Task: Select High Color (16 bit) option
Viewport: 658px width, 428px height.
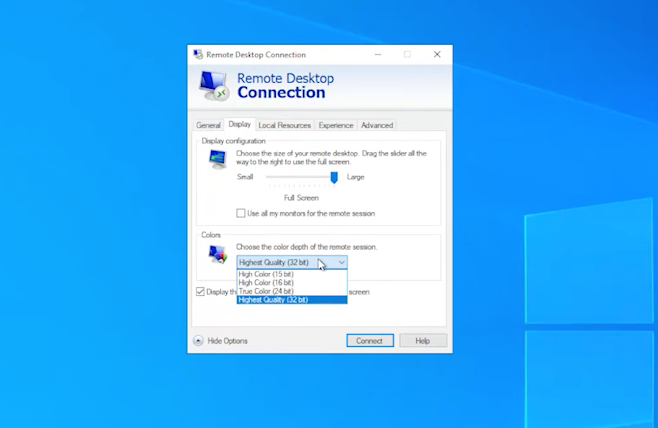Action: (x=266, y=283)
